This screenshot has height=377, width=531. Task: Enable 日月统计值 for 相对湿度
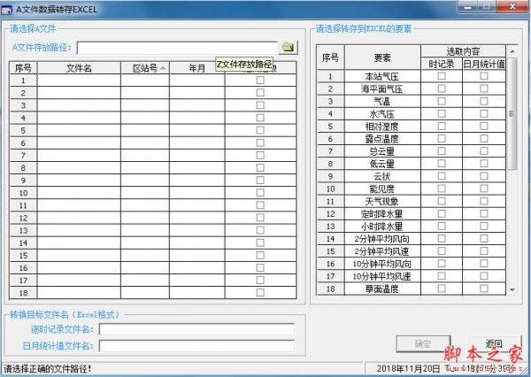484,127
